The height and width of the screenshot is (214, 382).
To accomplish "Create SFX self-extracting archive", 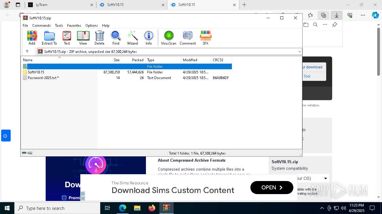I will coord(206,38).
